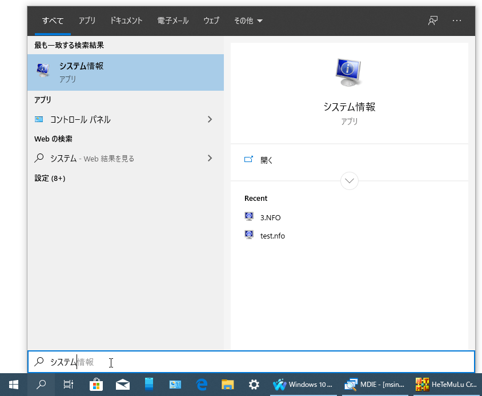
Task: Click the blue phone-shaped taskbar icon
Action: [x=149, y=385]
